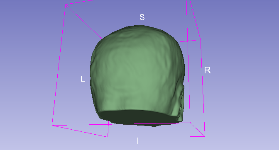279x150 pixels.
Task: Click the top-left corner of the magenta bounding box
Action: 66,5
